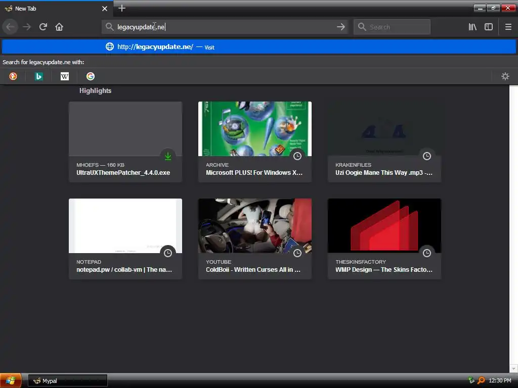This screenshot has width=518, height=388.
Task: Visit http://legacyupdate.ne/ suggestion
Action: click(259, 47)
